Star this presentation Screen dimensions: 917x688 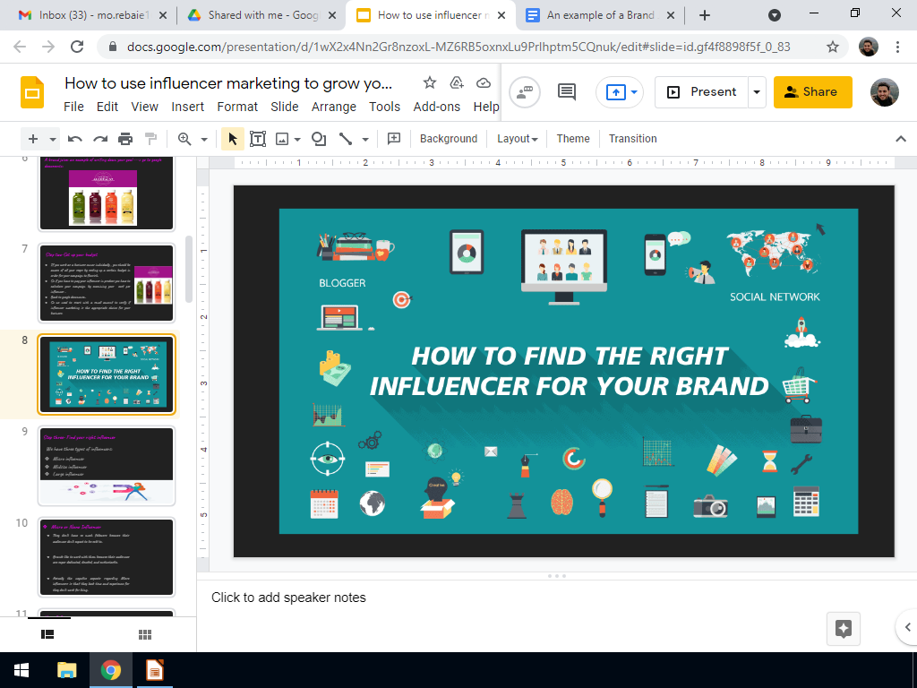(x=430, y=83)
